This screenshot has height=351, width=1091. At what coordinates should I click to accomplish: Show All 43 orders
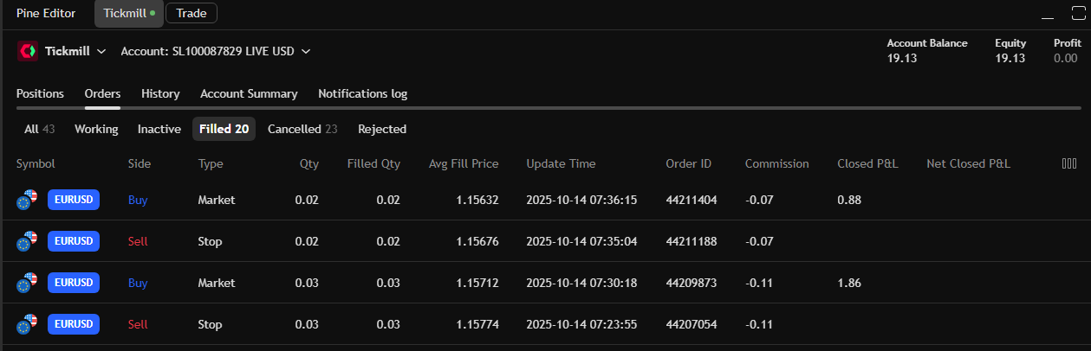pos(39,129)
